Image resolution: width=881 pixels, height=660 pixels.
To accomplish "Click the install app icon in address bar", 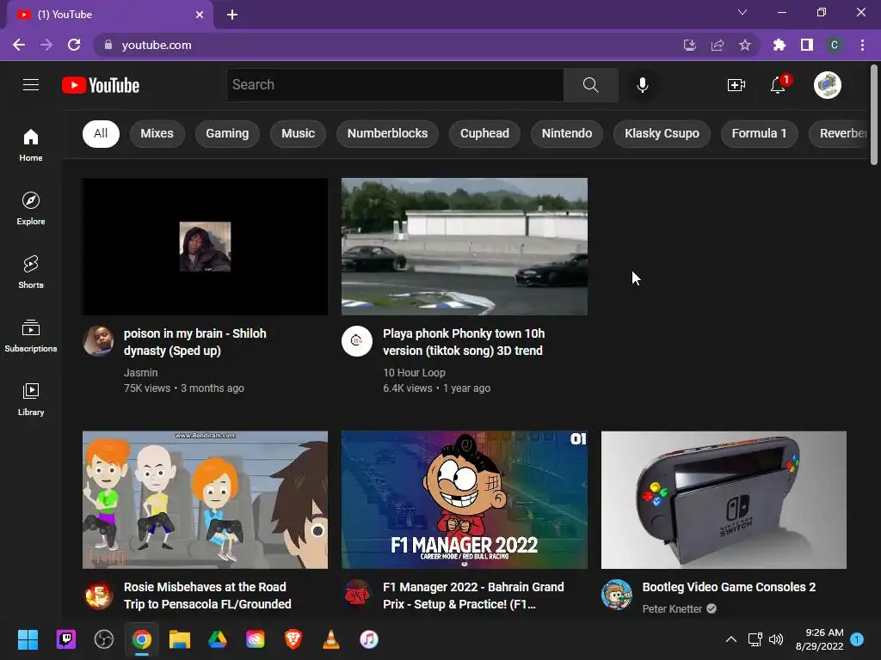I will [689, 45].
